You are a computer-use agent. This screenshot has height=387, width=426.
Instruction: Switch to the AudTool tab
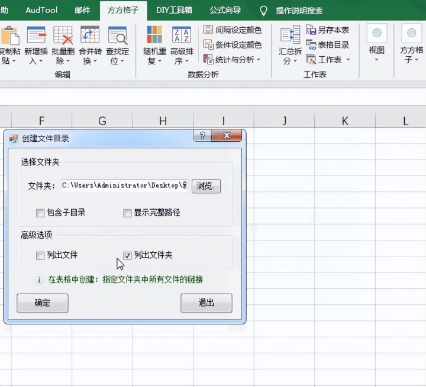pyautogui.click(x=41, y=10)
